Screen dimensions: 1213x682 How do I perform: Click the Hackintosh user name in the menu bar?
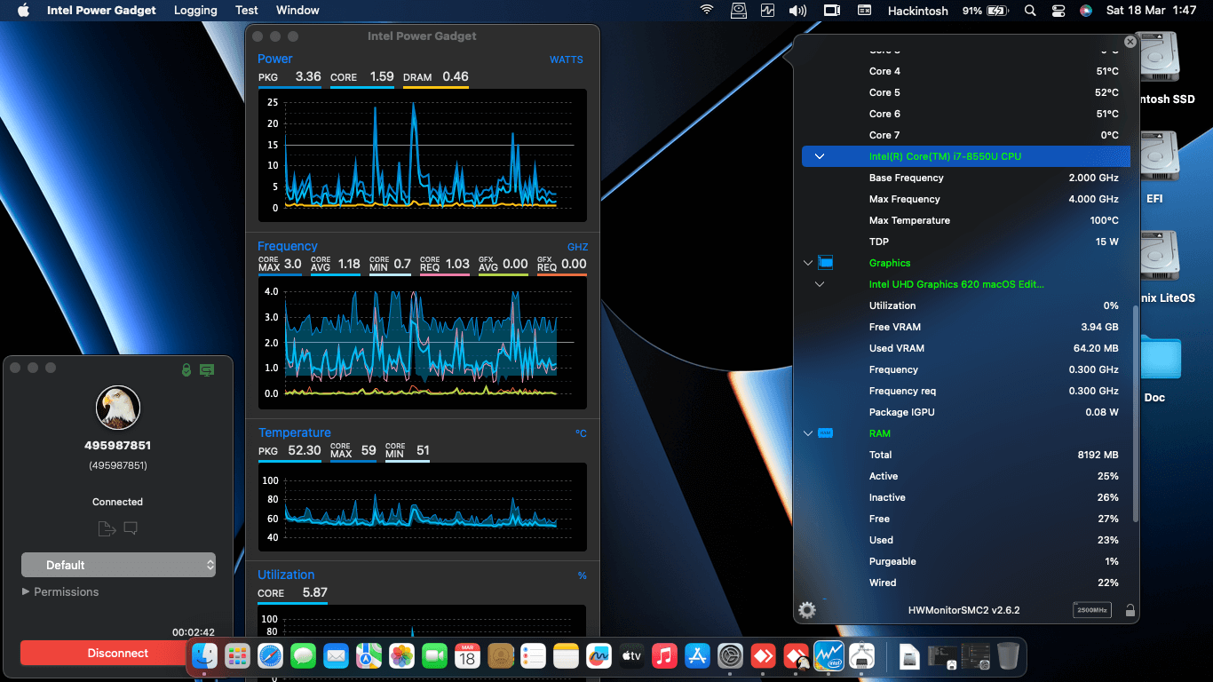pyautogui.click(x=918, y=11)
